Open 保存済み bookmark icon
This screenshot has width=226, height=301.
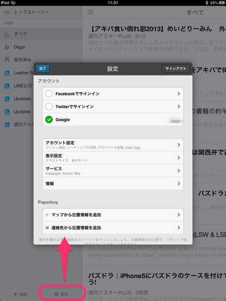point(7,60)
